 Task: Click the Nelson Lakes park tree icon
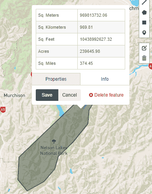tap(53, 141)
